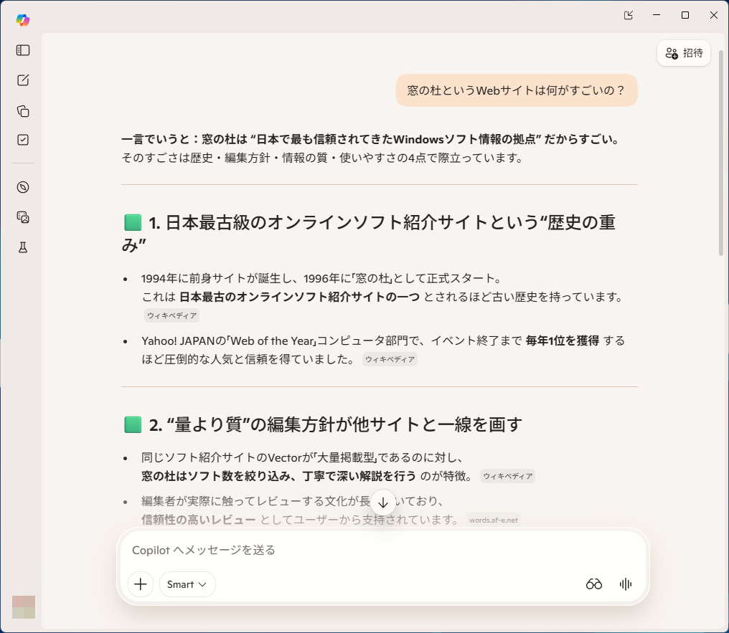Click the share conversation icon

[x=628, y=15]
